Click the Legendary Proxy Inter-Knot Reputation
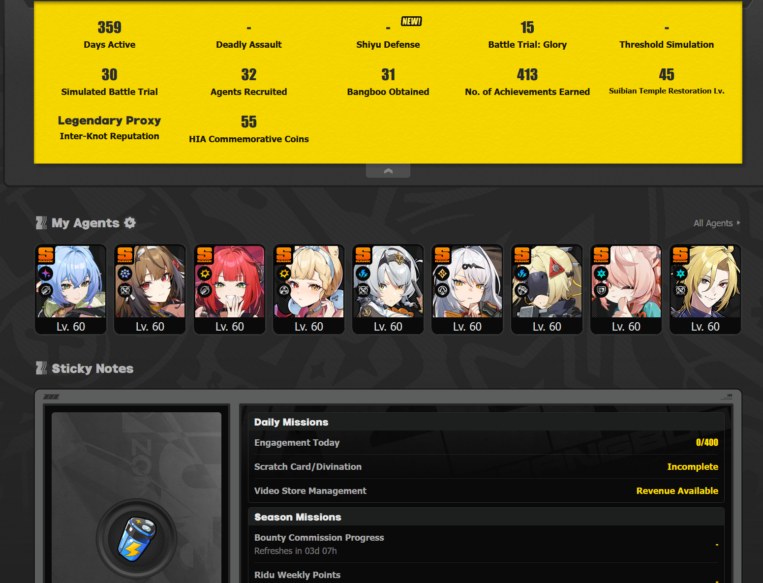763x583 pixels. [109, 128]
